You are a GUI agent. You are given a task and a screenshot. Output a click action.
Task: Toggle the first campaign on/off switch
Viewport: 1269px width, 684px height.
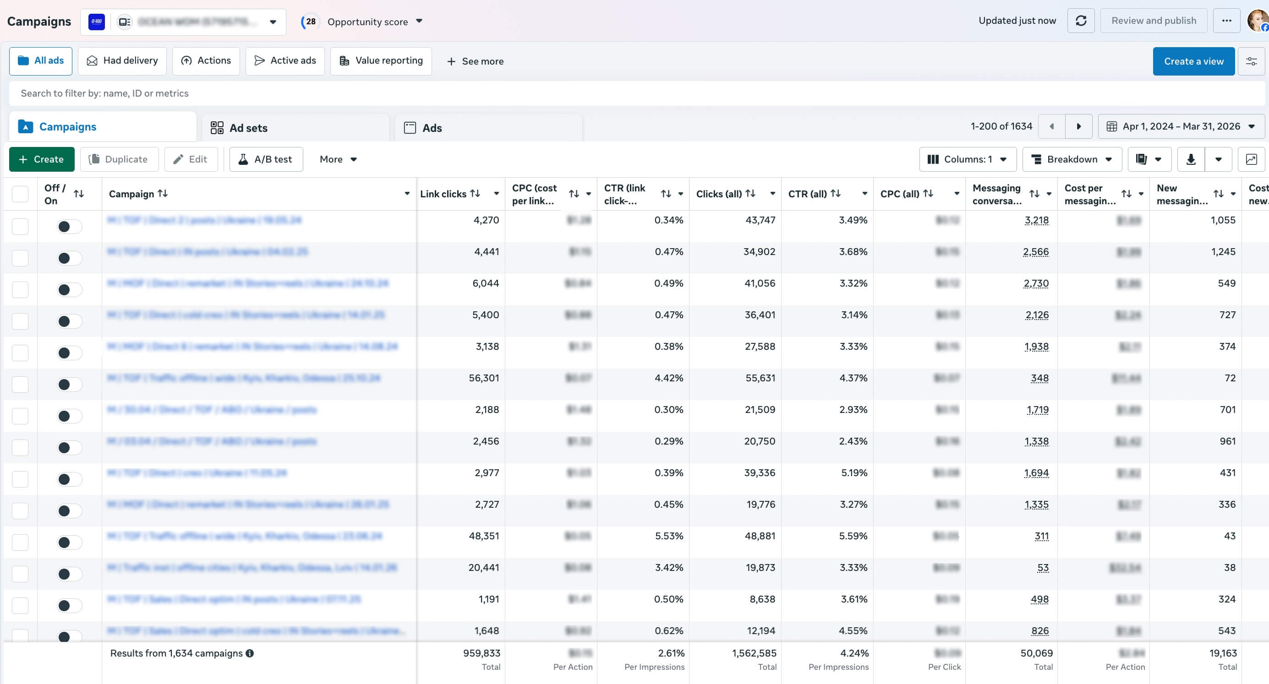coord(70,227)
